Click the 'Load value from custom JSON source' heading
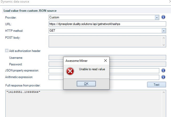171x117 pixels. pyautogui.click(x=30, y=11)
